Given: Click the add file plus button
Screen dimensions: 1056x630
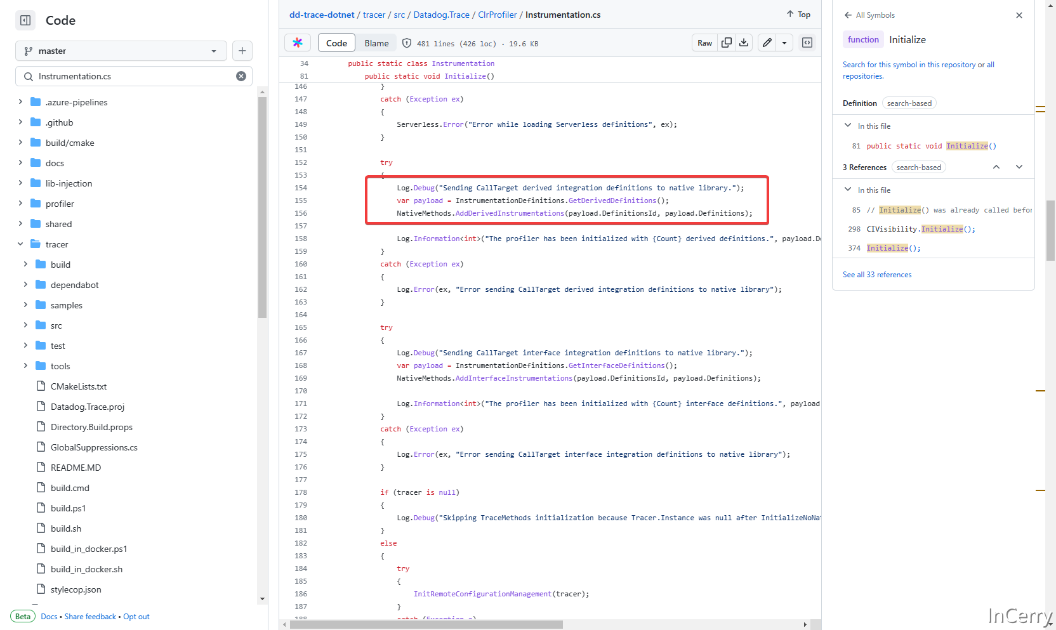Looking at the screenshot, I should 242,51.
